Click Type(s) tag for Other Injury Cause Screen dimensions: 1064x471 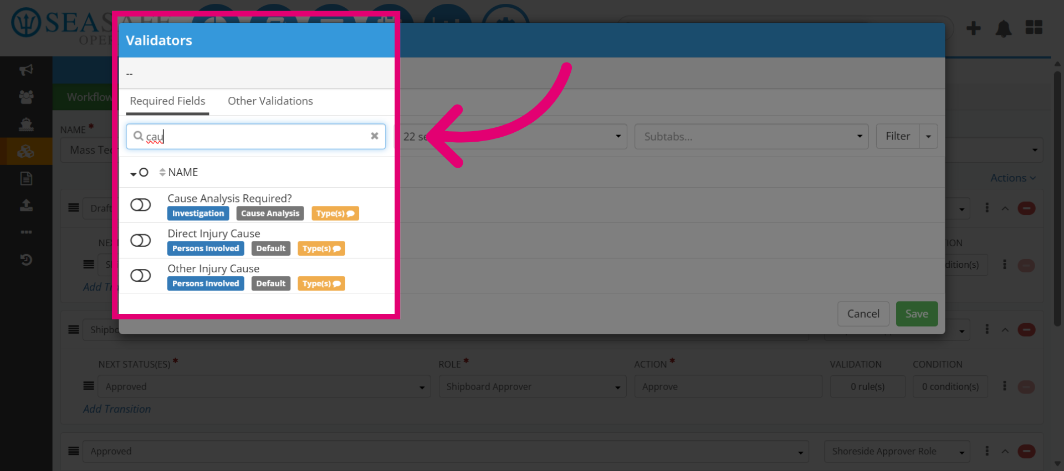(x=321, y=283)
